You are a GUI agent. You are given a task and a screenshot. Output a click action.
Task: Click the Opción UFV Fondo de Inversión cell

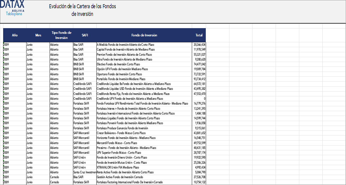pos(122,69)
